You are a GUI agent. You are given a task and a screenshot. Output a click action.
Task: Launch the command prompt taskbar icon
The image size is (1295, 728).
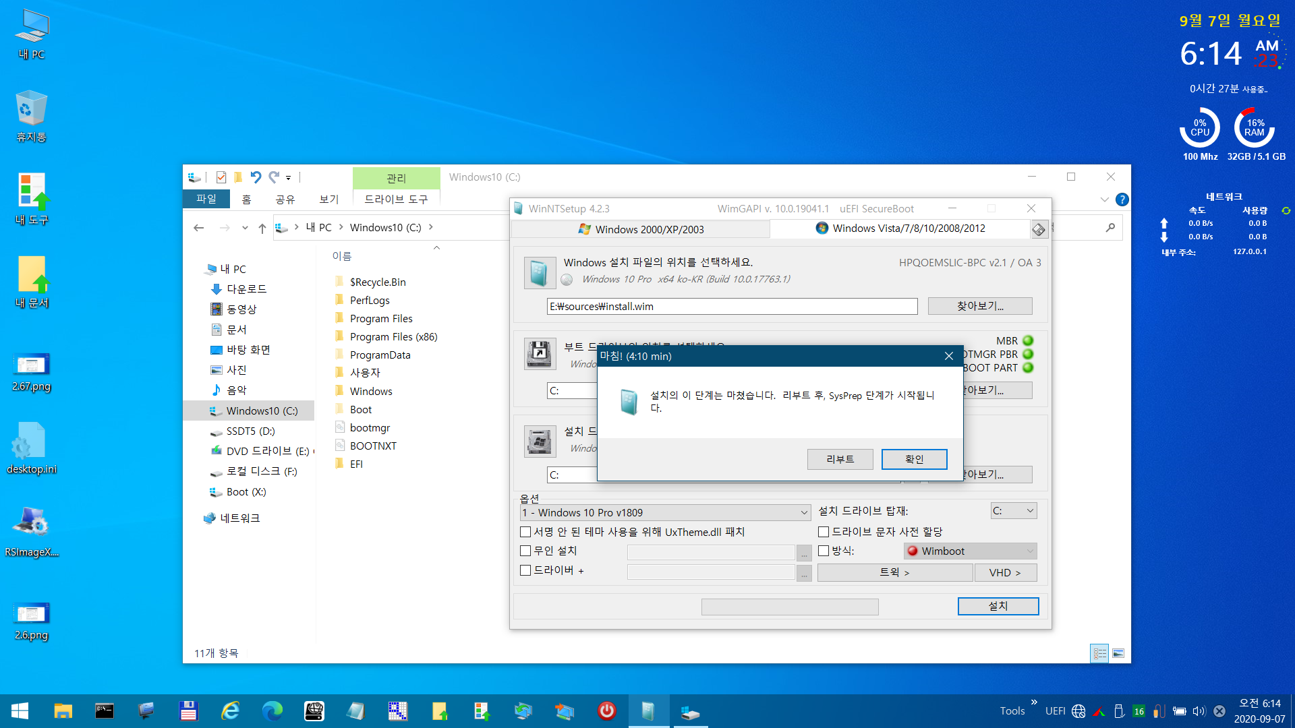105,711
